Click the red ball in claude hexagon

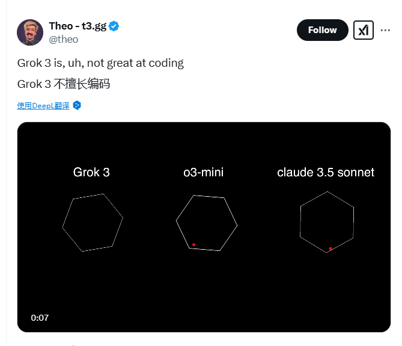[x=330, y=249]
